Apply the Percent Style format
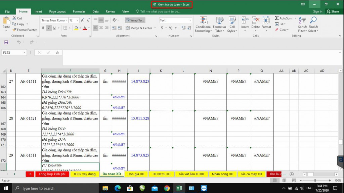This screenshot has height=193, width=344. coord(170,28)
